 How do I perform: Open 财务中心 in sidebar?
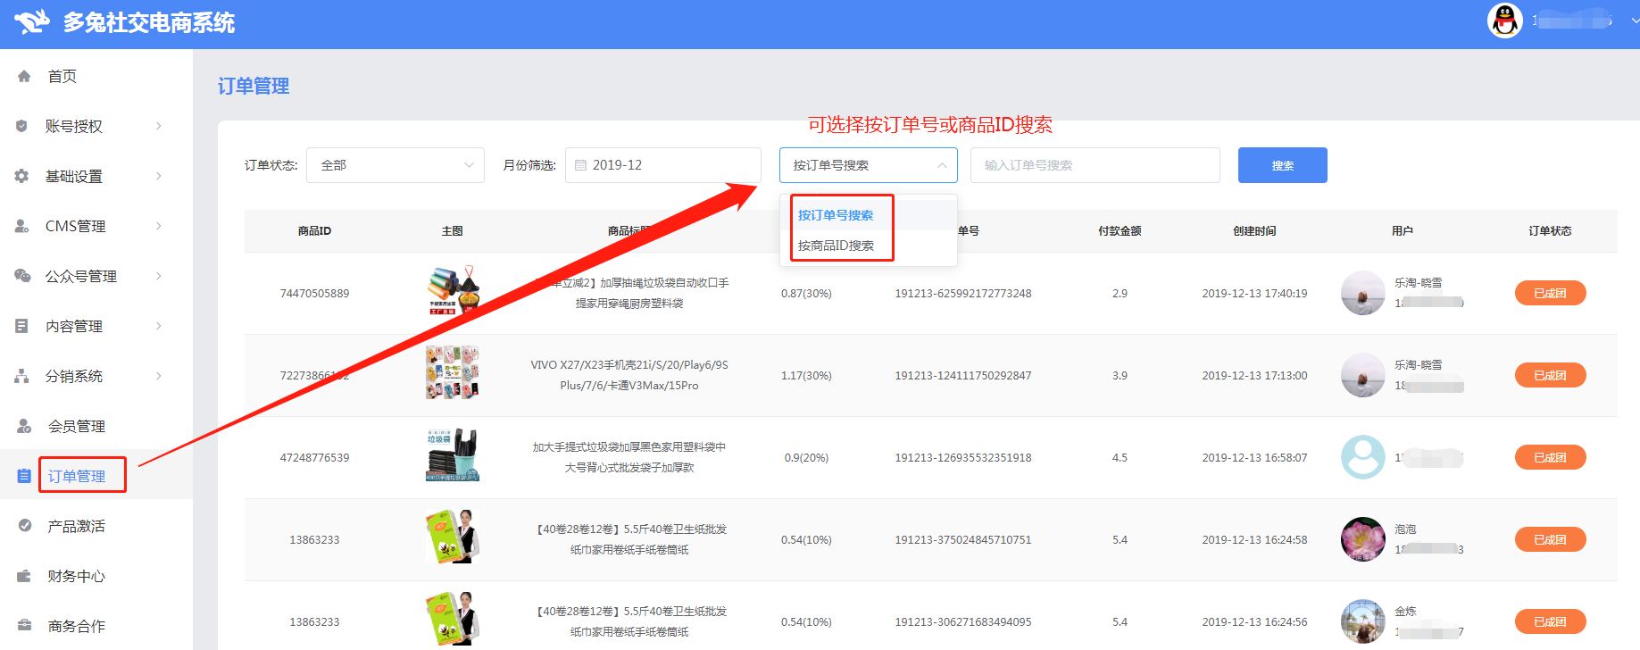[77, 576]
